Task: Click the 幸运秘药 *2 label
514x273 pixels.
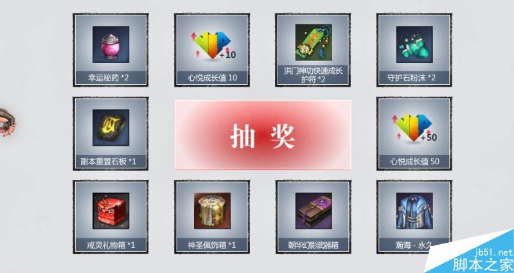Action: 108,78
